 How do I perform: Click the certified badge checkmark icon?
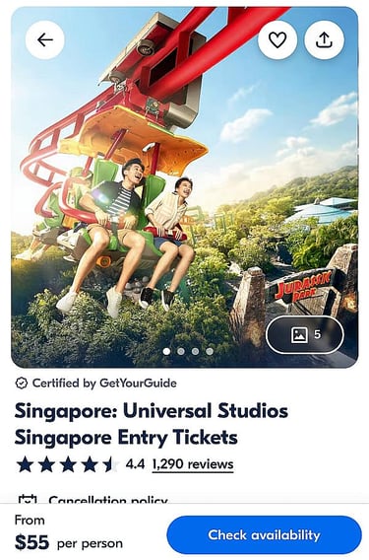pos(22,383)
